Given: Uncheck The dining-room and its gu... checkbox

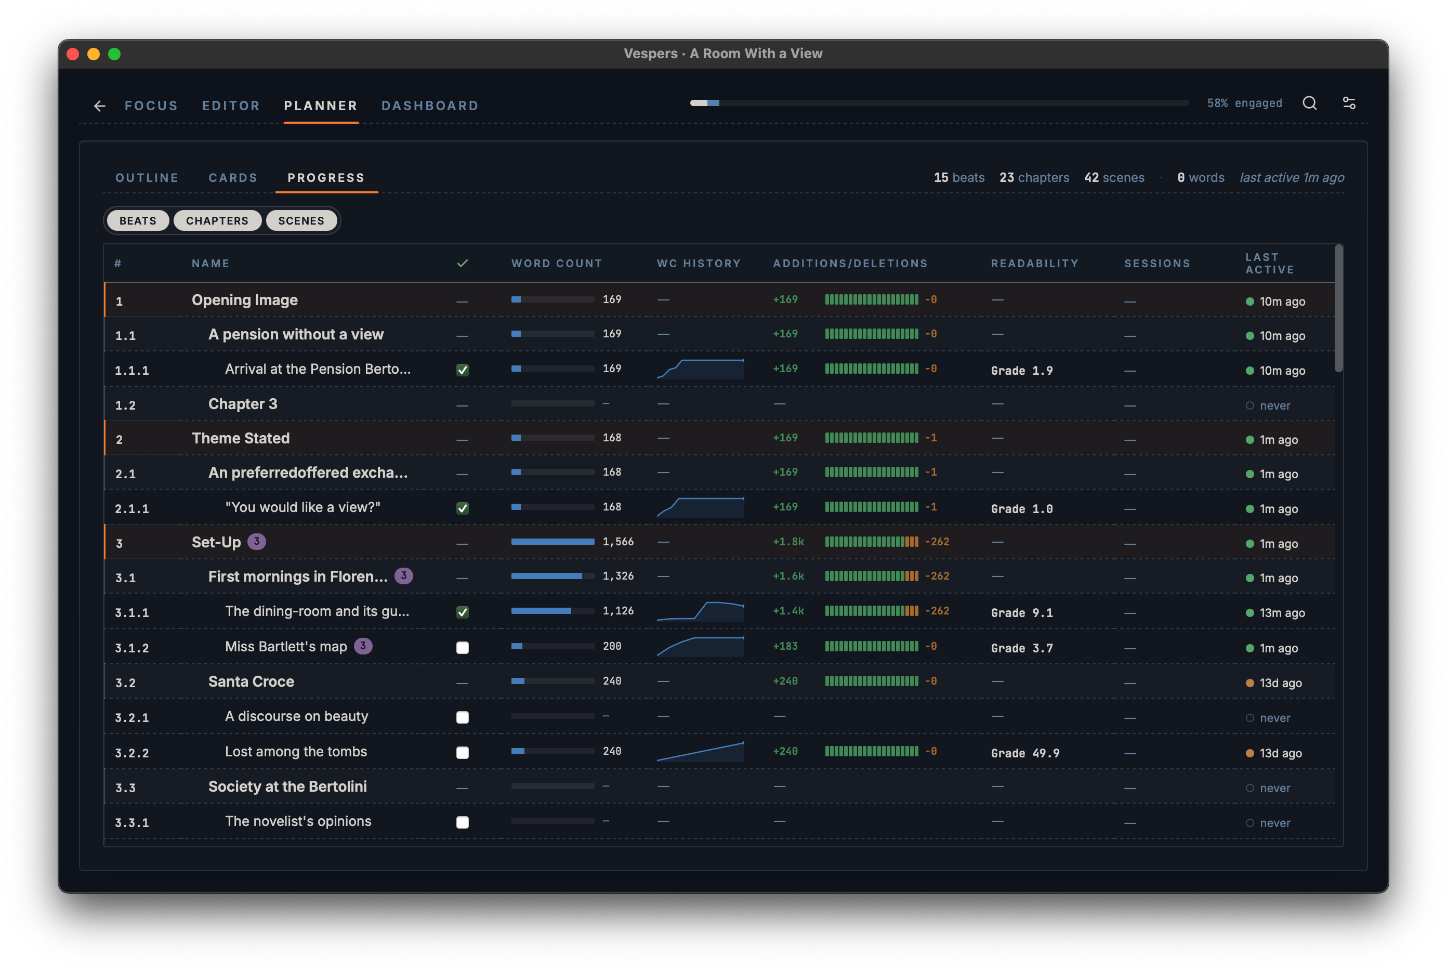Looking at the screenshot, I should pos(462,612).
